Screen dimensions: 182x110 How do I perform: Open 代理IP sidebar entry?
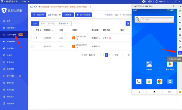pos(8,55)
